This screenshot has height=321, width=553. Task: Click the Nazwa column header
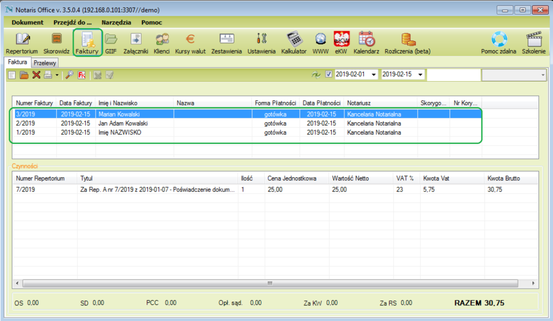[213, 103]
